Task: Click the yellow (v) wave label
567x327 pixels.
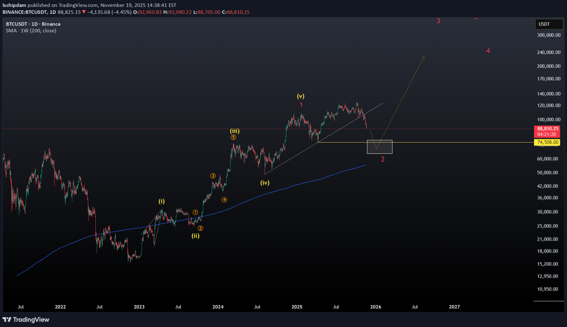Action: tap(300, 96)
